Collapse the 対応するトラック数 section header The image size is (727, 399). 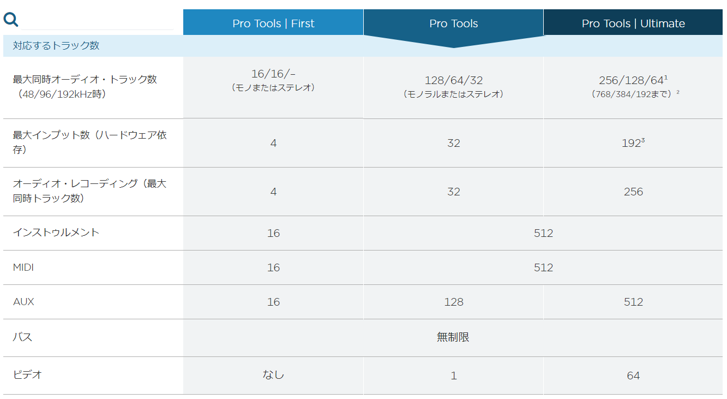click(56, 46)
